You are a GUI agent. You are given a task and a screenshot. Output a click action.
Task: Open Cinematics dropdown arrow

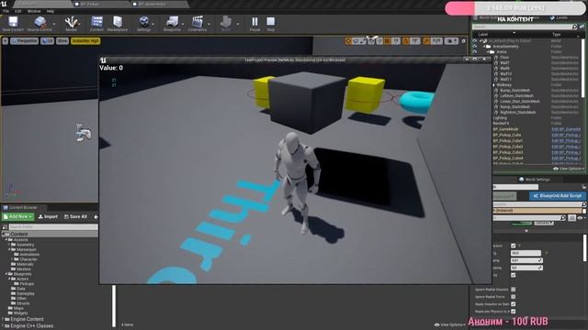(209, 24)
